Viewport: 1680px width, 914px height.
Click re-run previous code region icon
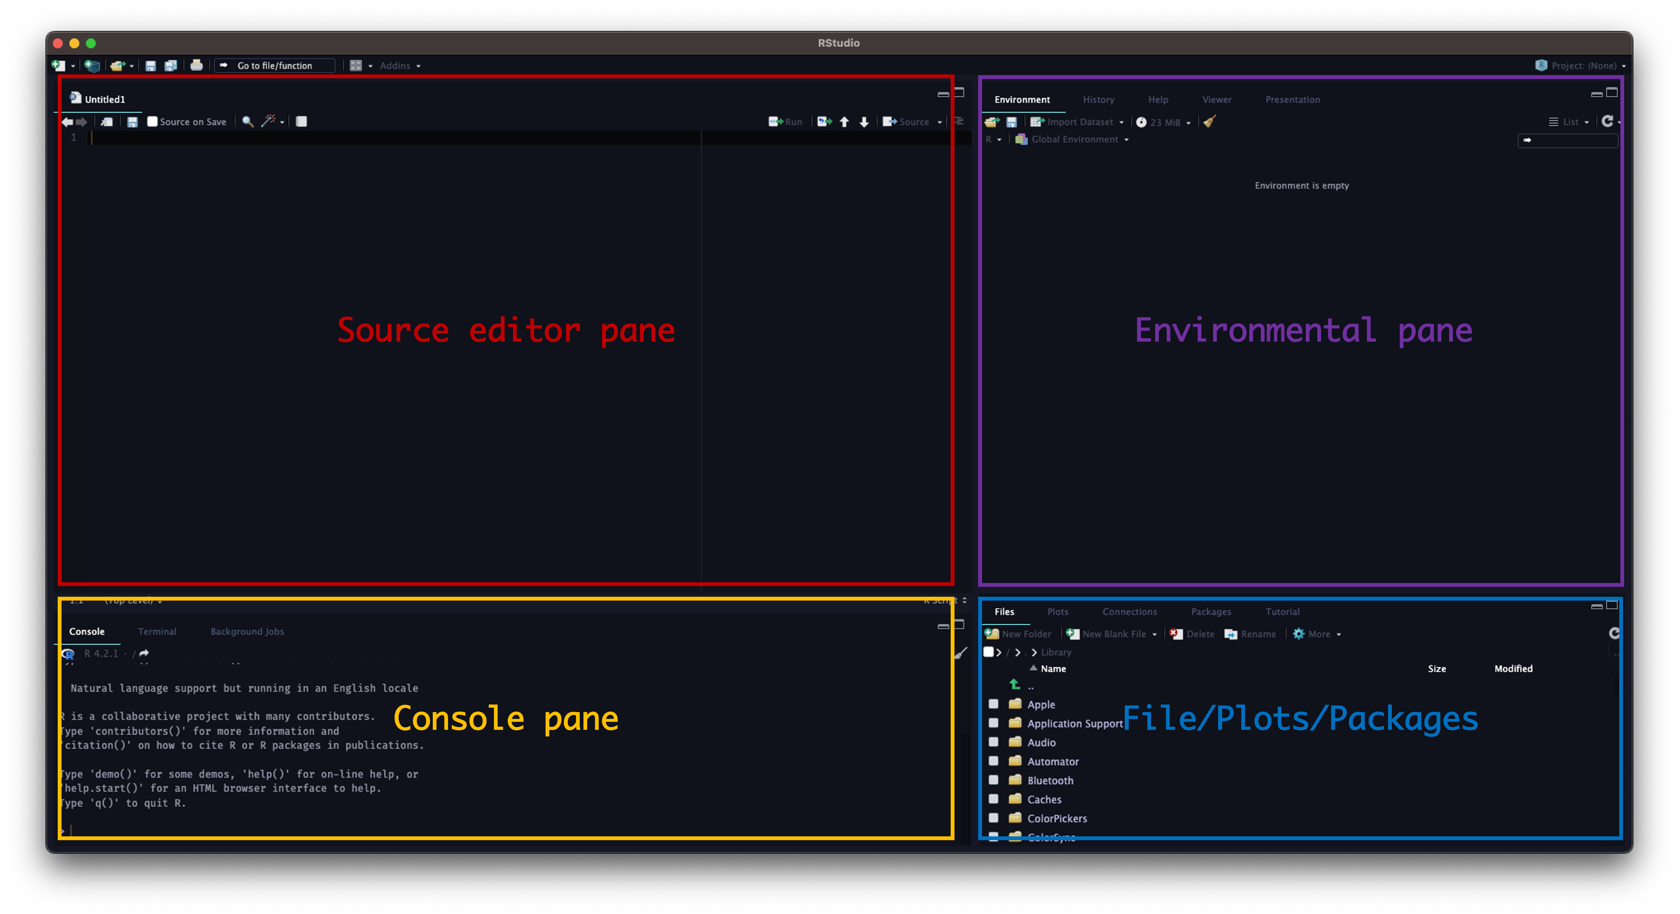[825, 121]
